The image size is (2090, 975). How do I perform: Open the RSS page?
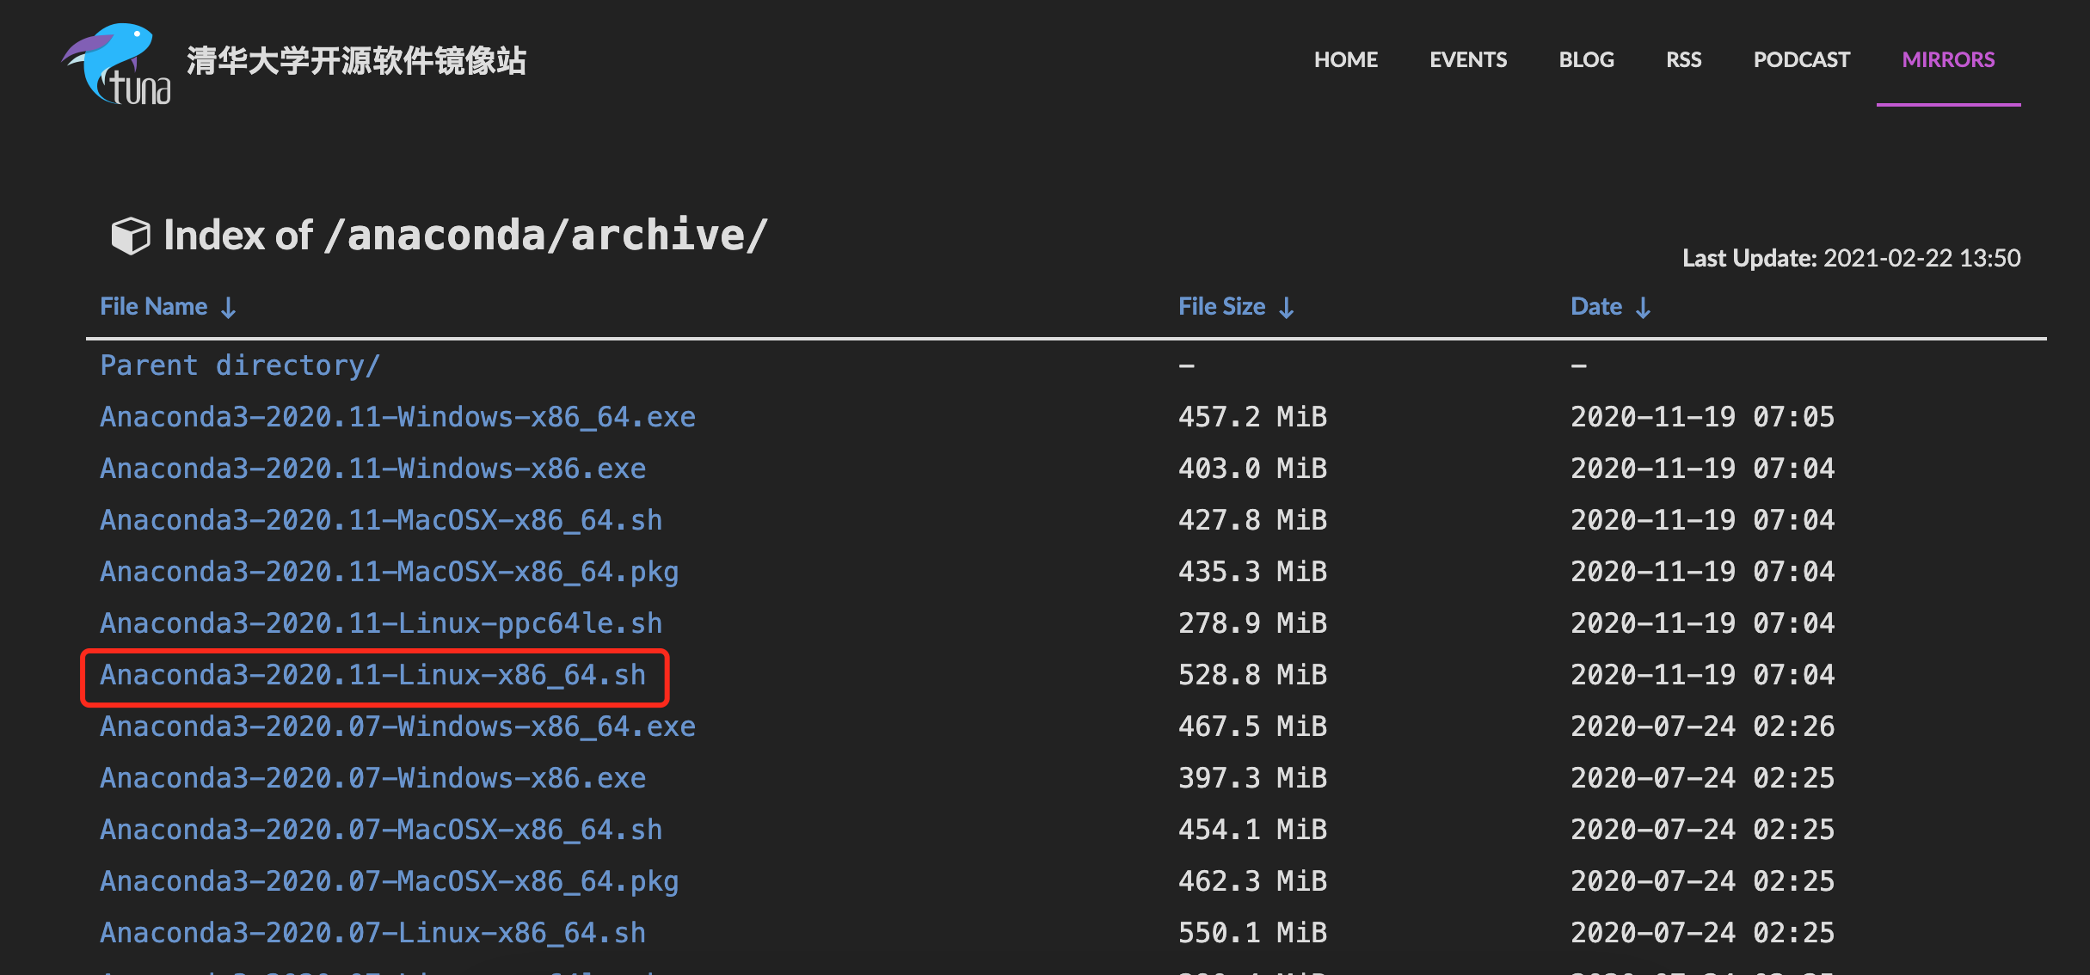tap(1682, 59)
